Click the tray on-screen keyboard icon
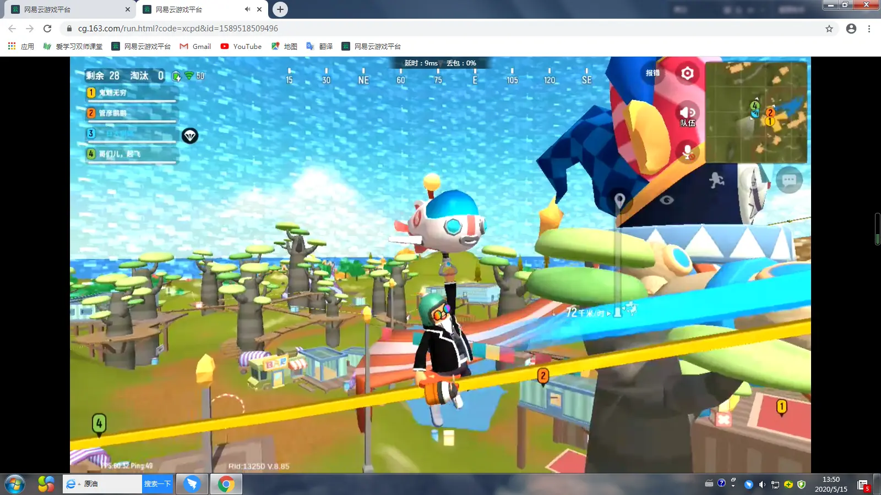This screenshot has height=495, width=881. coord(709,483)
